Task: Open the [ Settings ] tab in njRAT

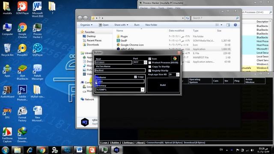Action: 128,142
